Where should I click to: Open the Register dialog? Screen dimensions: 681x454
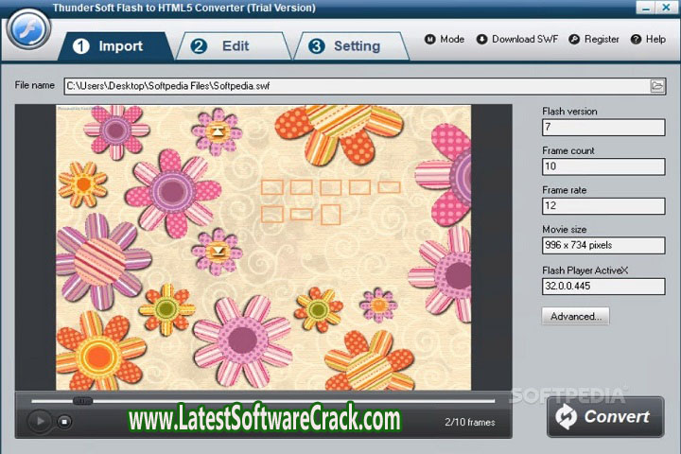pos(594,40)
